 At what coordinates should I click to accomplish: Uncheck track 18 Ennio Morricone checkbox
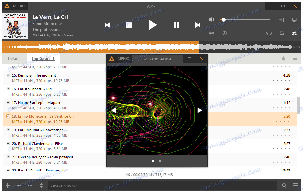tap(8, 116)
